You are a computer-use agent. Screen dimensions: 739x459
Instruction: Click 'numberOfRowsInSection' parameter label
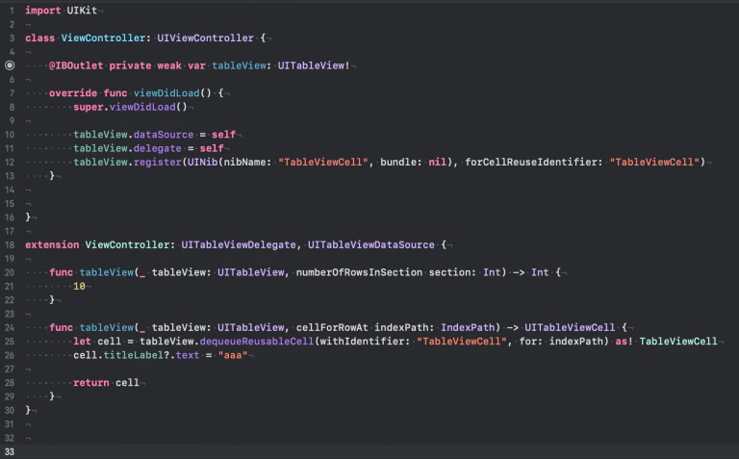coord(359,272)
